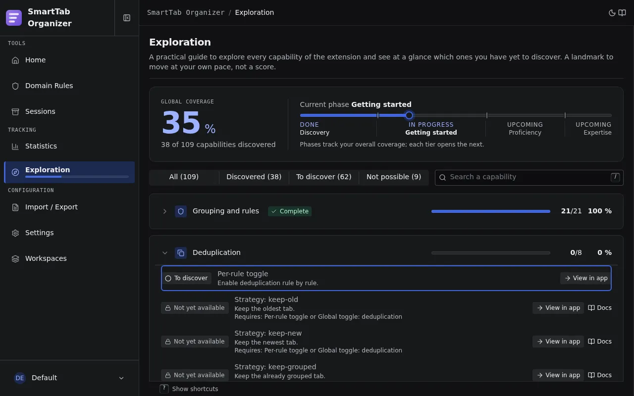Click View in app for Per-rule toggle
The image size is (634, 396).
[586, 278]
